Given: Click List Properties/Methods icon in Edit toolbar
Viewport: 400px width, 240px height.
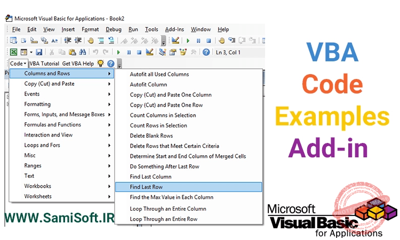Looking at the screenshot, I should 13,41.
